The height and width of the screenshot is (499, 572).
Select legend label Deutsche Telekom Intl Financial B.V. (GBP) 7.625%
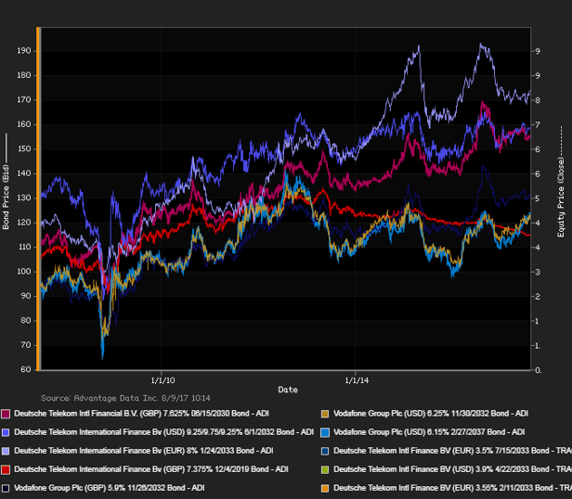[141, 414]
